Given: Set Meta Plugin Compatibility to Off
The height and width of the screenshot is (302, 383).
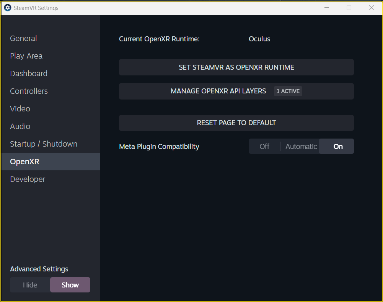Looking at the screenshot, I should click(x=264, y=146).
